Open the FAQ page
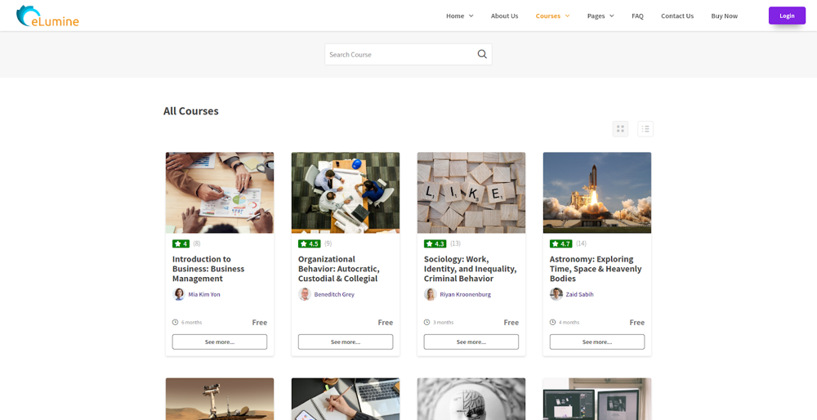Image resolution: width=817 pixels, height=420 pixels. coord(637,16)
